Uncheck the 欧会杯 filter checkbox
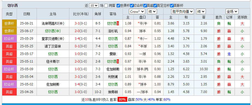This screenshot has height=105, width=252. pyautogui.click(x=132, y=6)
